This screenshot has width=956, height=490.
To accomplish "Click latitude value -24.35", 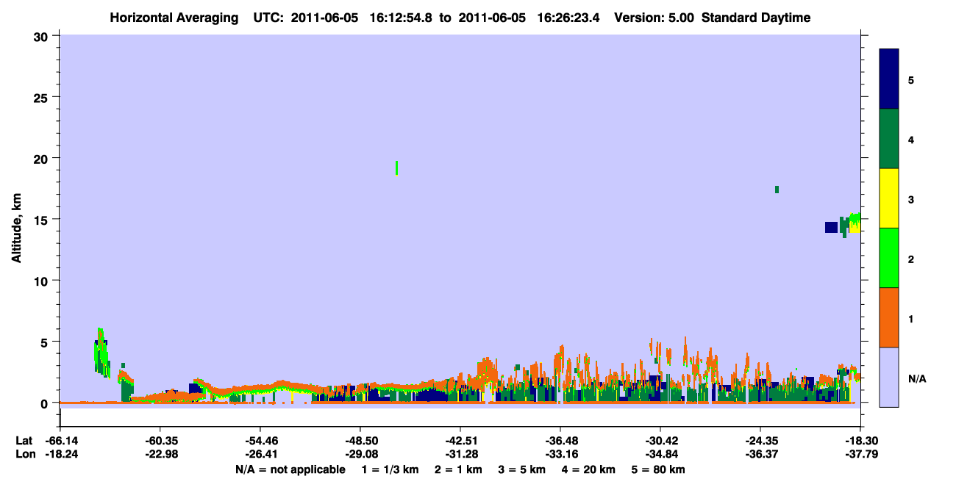I will [x=760, y=440].
